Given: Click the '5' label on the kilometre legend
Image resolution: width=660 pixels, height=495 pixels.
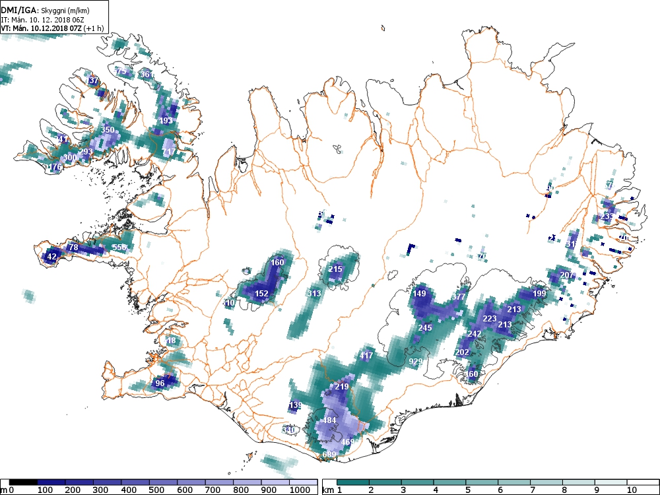Looking at the screenshot, I should (x=468, y=490).
